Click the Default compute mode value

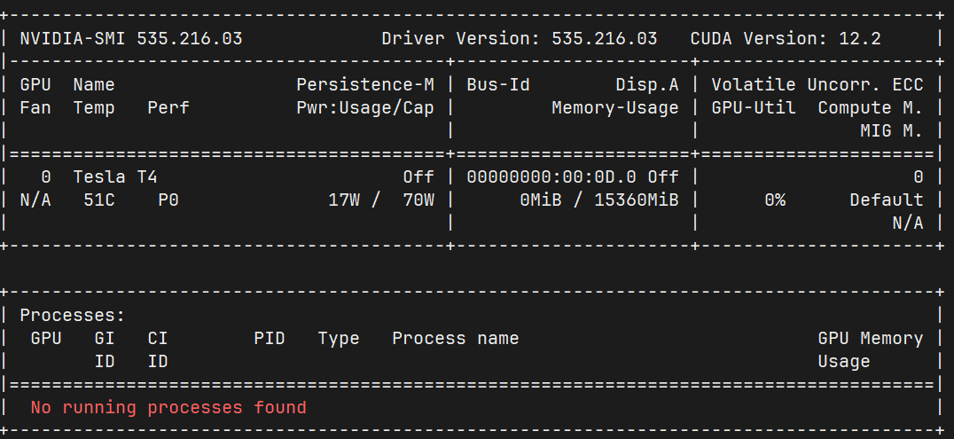pyautogui.click(x=887, y=200)
